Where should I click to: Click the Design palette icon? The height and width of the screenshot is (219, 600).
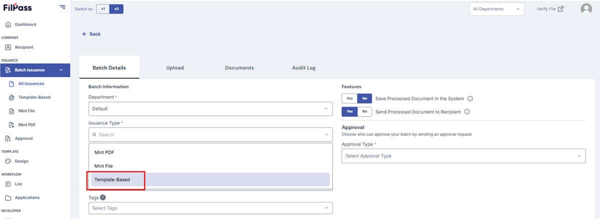click(x=8, y=161)
